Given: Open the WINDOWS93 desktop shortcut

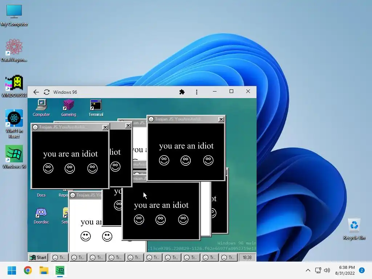Looking at the screenshot, I should pyautogui.click(x=14, y=86).
